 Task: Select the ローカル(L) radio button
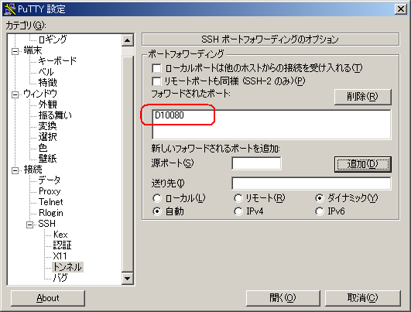click(157, 198)
